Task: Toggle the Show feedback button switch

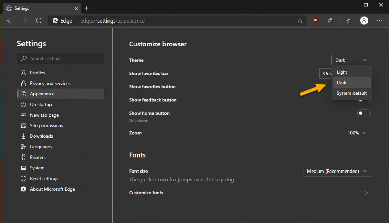Action: (364, 100)
